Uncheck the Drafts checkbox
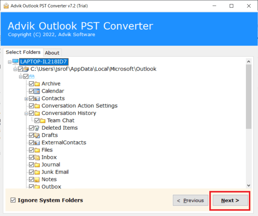The image size is (258, 216). 32,136
